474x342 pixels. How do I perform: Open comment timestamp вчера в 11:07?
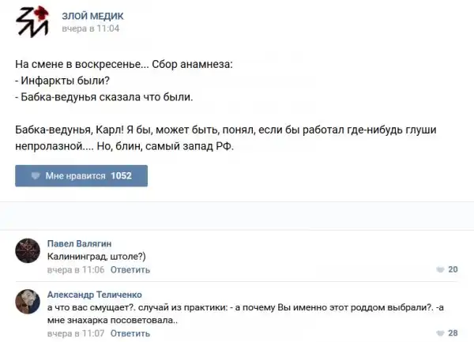coord(76,333)
